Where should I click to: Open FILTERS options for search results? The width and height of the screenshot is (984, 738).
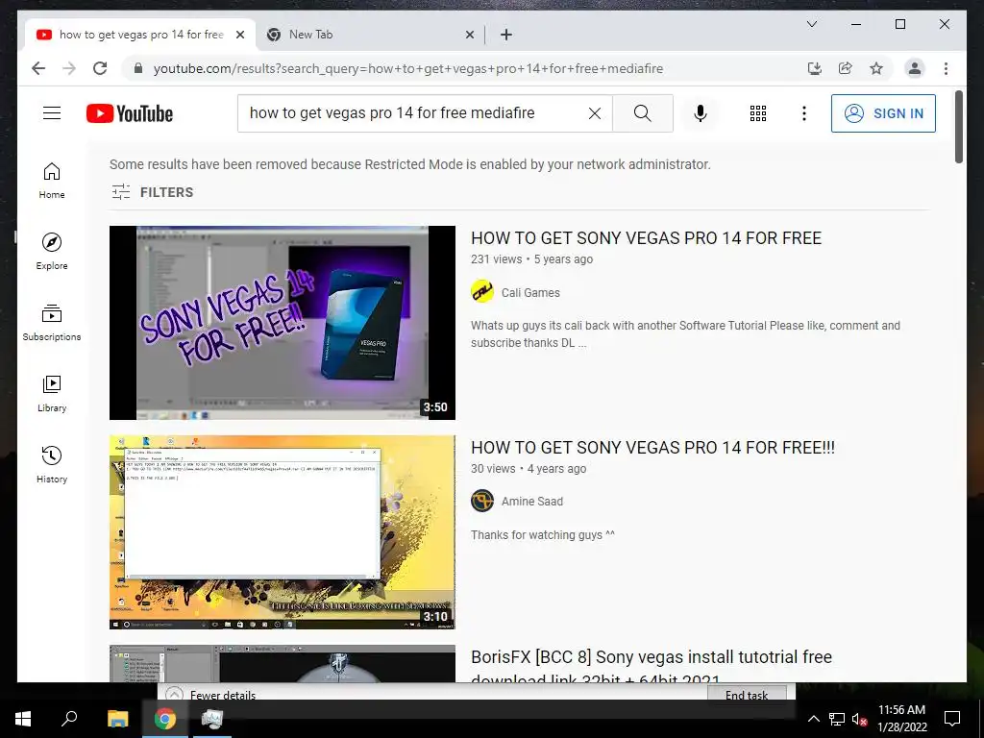point(153,192)
